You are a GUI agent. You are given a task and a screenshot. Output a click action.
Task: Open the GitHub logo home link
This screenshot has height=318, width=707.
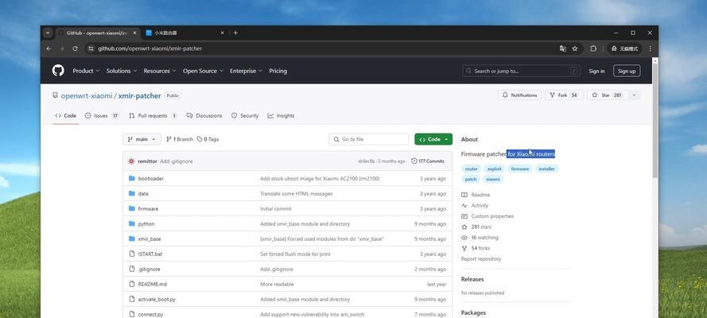(58, 71)
